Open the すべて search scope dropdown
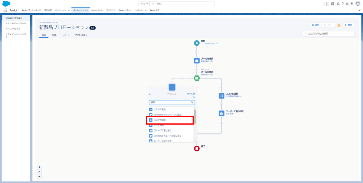363x183 pixels. 144,4
